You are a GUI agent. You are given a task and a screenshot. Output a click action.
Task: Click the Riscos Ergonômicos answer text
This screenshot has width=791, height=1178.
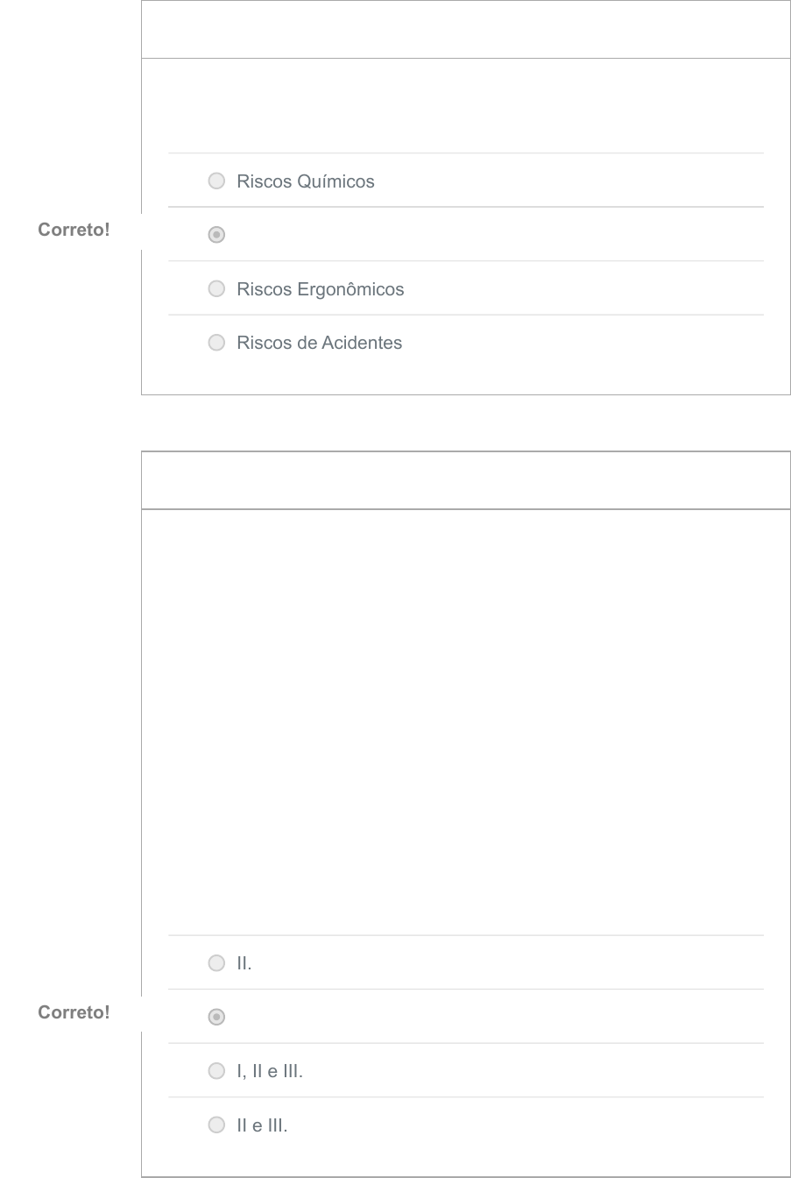[321, 289]
